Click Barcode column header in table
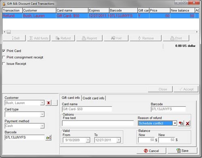 click(x=123, y=10)
